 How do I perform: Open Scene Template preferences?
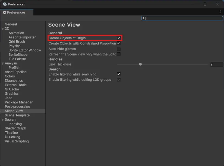[x=17, y=115]
